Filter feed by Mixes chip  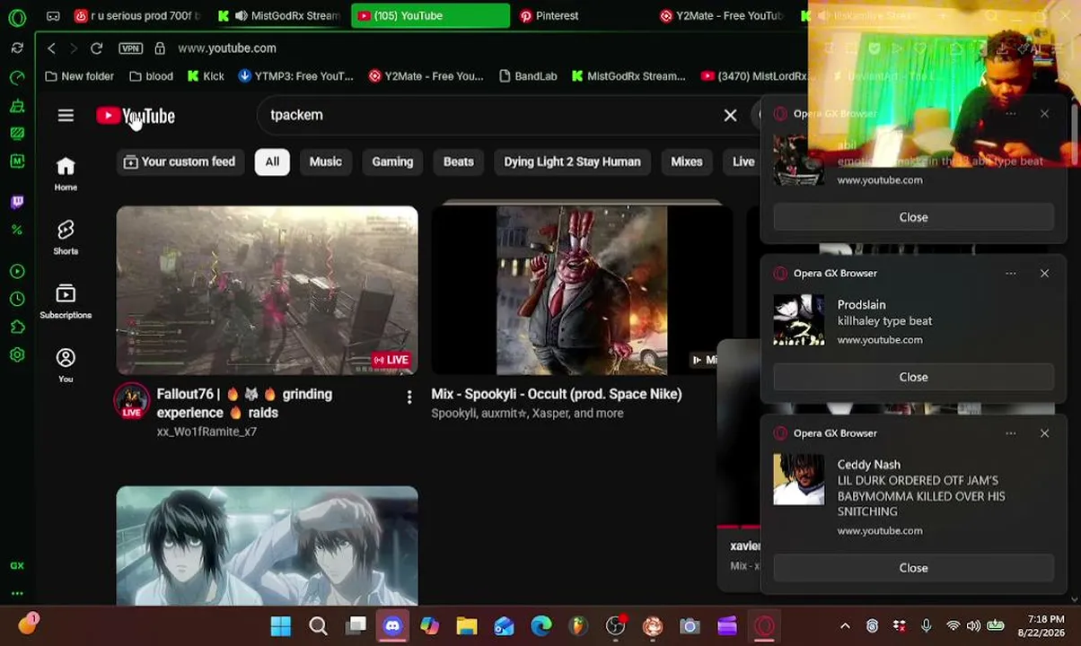[686, 162]
